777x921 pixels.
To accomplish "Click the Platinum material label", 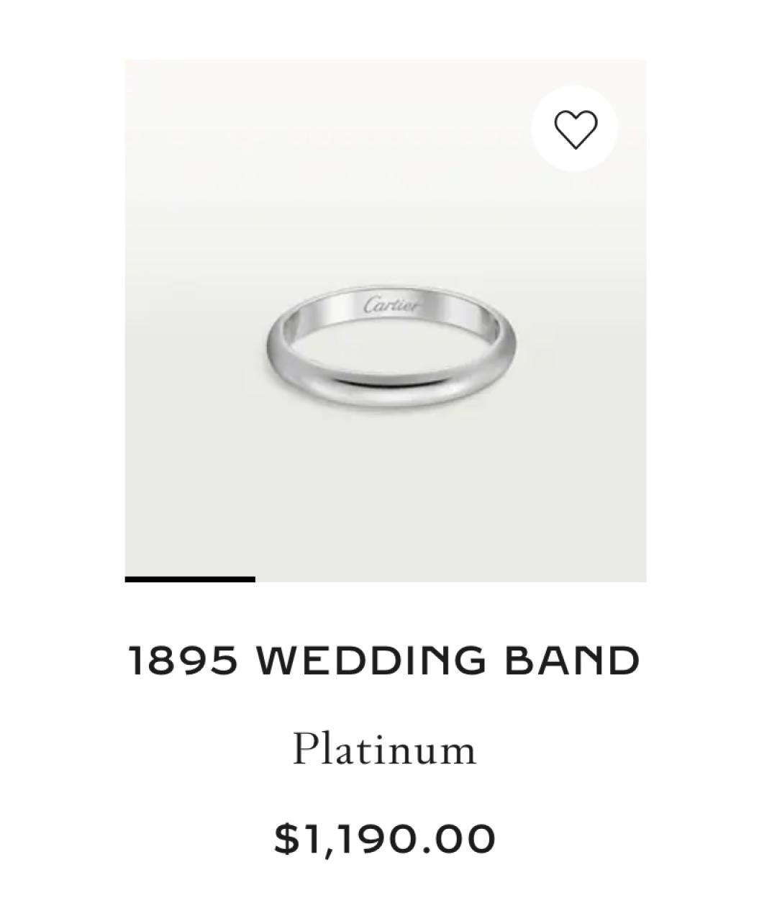I will (384, 749).
